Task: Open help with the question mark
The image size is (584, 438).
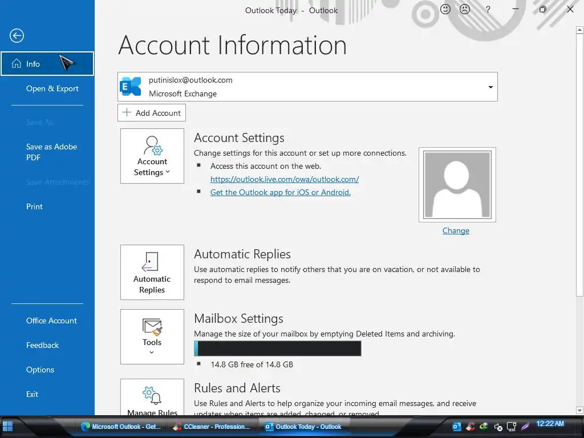Action: point(488,10)
